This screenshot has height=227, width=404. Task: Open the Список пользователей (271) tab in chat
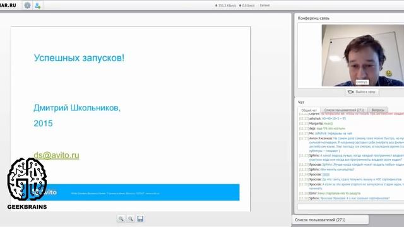click(x=344, y=110)
